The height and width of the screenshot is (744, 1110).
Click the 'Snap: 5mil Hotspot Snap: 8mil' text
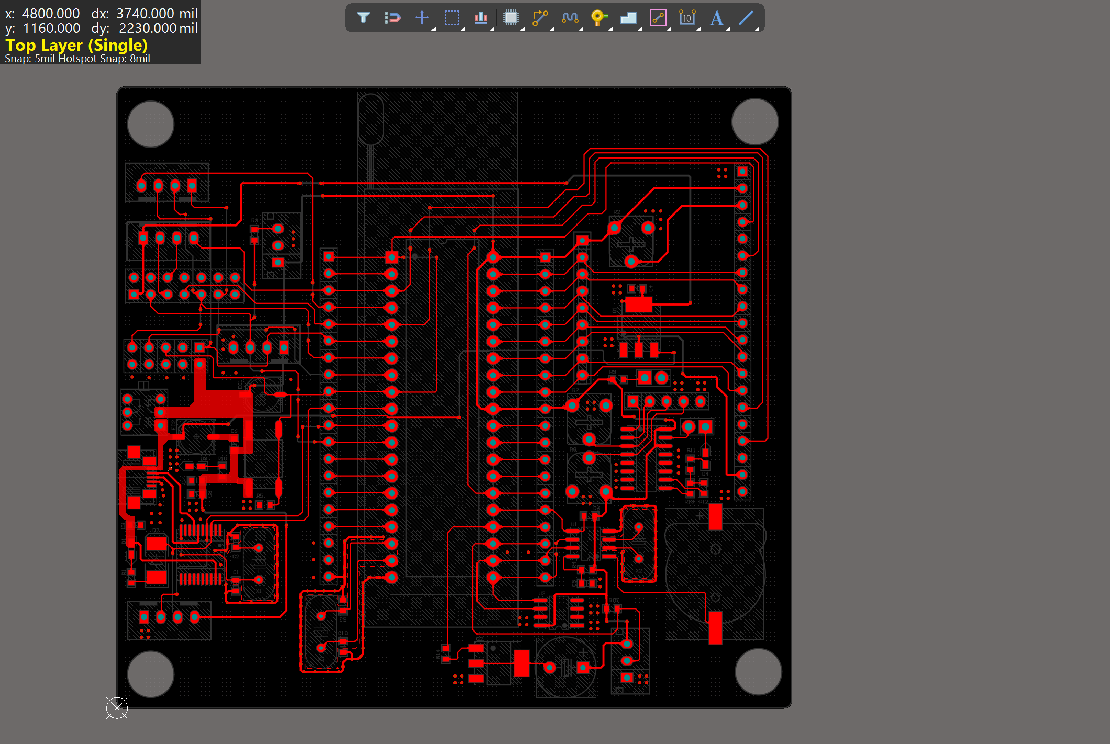click(x=77, y=59)
